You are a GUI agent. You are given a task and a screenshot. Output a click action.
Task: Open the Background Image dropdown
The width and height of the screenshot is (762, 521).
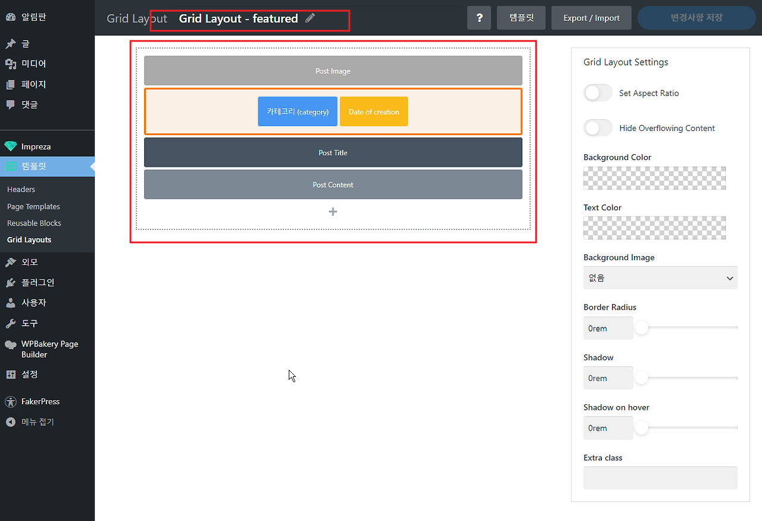660,278
